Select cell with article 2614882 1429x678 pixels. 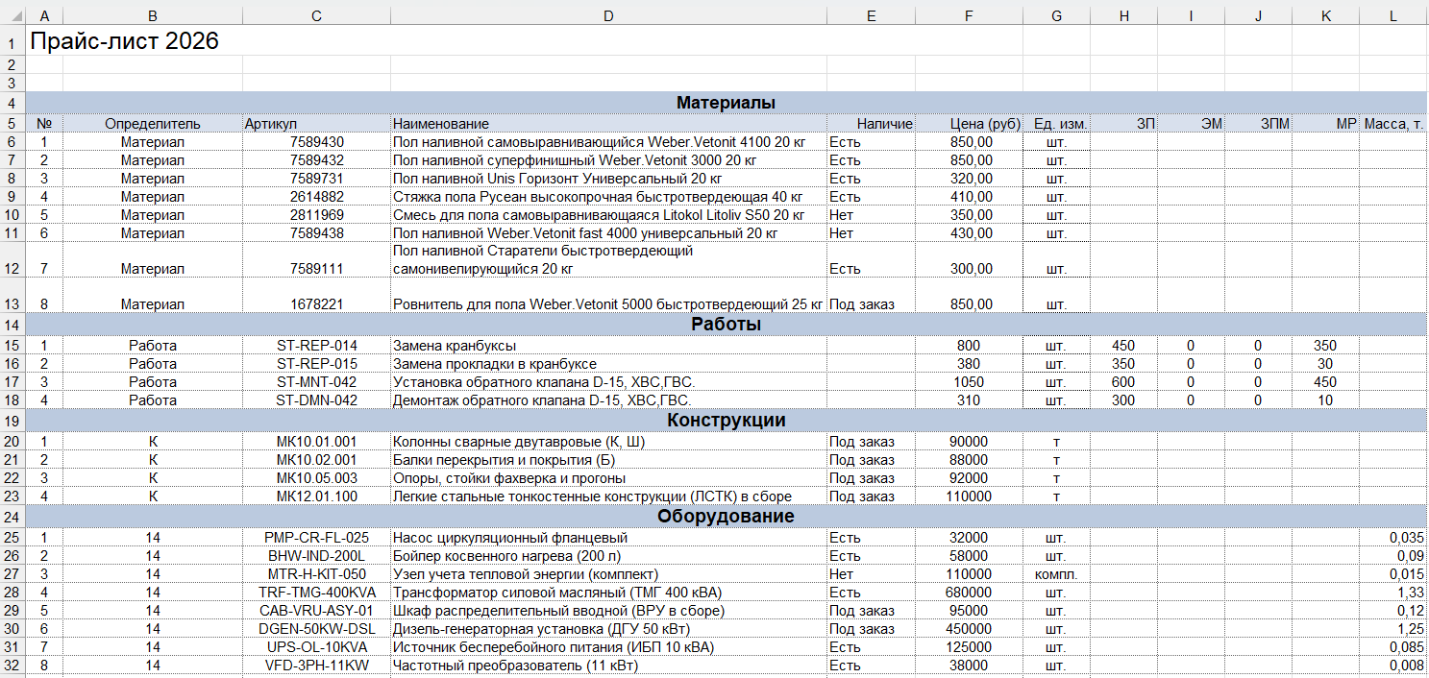(x=316, y=197)
